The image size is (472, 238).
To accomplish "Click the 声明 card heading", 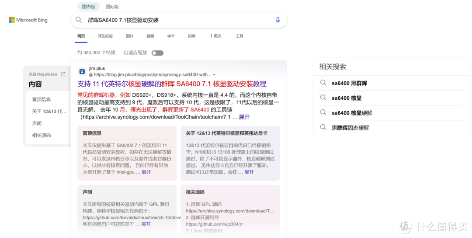I will (87, 192).
